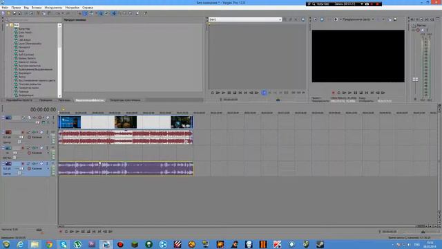Select the Zoom Edit tool
Viewport: 442px width, 249px height.
(x=131, y=13)
